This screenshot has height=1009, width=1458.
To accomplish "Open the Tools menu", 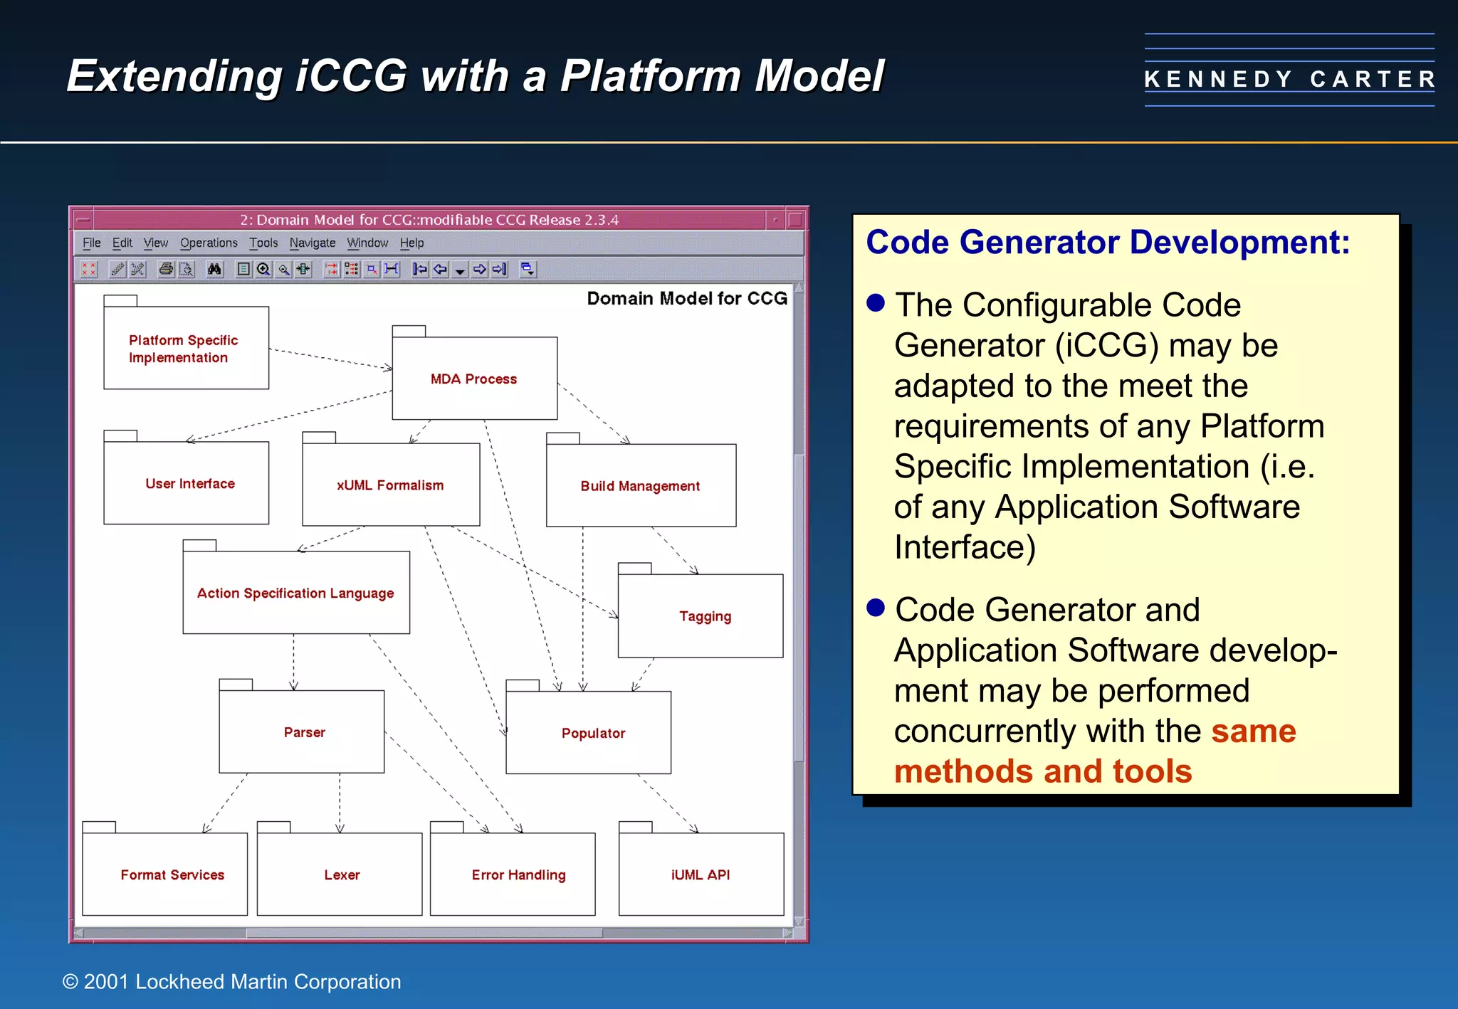I will 263,243.
